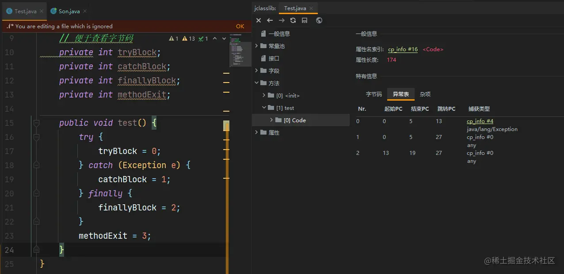Expand the 字段 node chevron
Image resolution: width=564 pixels, height=274 pixels.
(256, 71)
